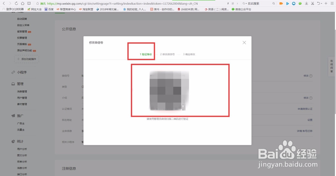The width and height of the screenshot is (336, 176).
Task: Click the 推广 megaphone icon in sidebar
Action: click(x=13, y=116)
